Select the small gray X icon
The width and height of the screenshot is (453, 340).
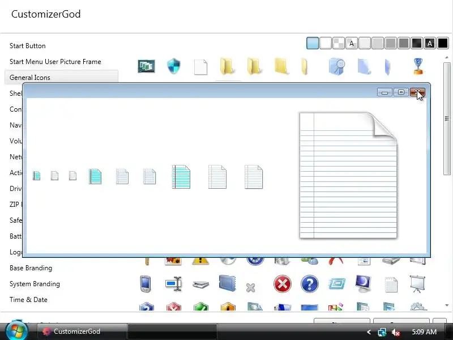click(250, 288)
